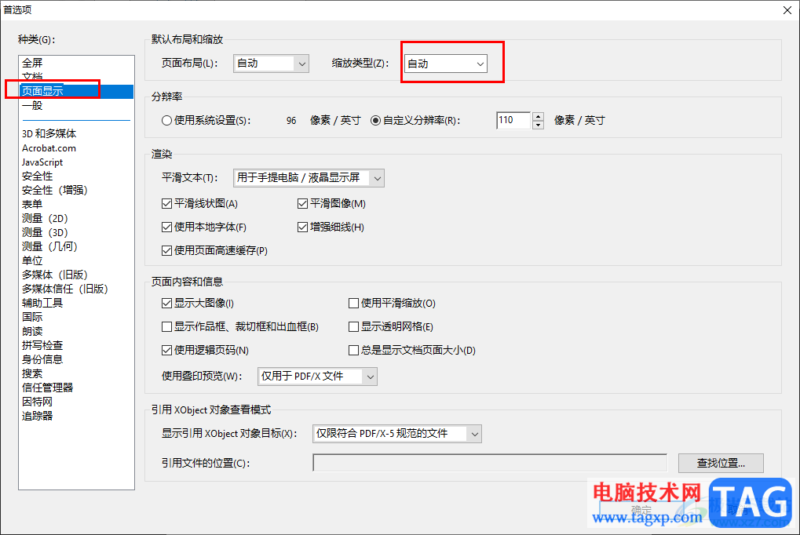Select 表单 category
Viewport: 800px width, 535px height.
pos(32,204)
